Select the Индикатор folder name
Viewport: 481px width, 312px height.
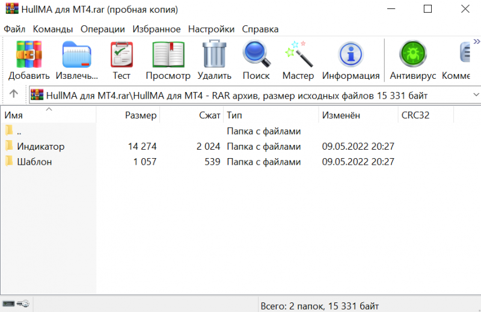pyautogui.click(x=41, y=147)
